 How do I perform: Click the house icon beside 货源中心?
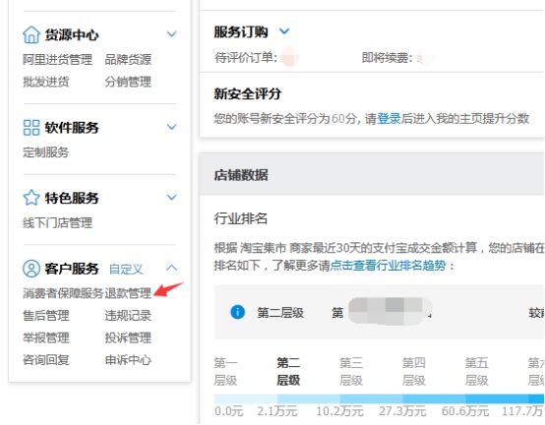(31, 34)
